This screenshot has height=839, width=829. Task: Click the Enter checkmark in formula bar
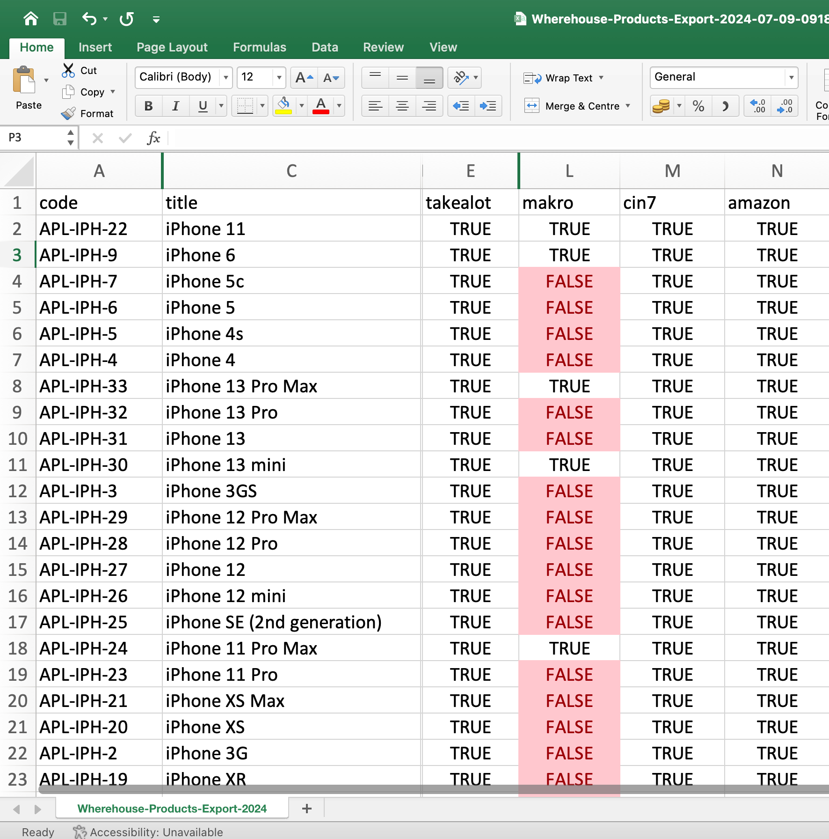(125, 138)
